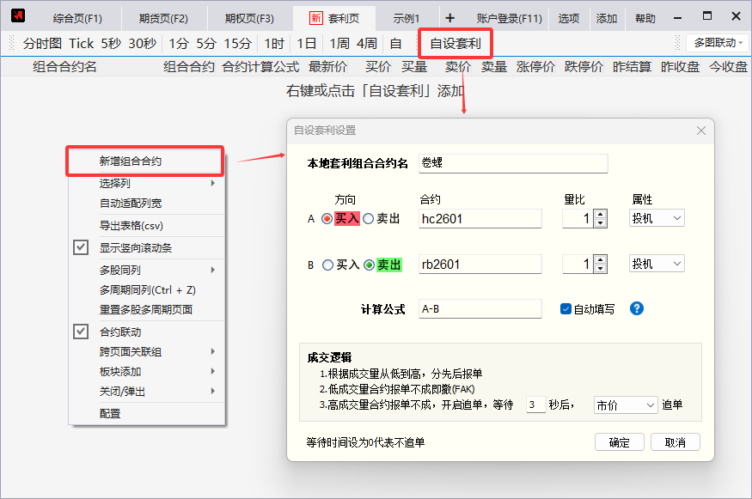The image size is (752, 499).
Task: Choose 新增组合合约 from context menu
Action: pos(130,161)
